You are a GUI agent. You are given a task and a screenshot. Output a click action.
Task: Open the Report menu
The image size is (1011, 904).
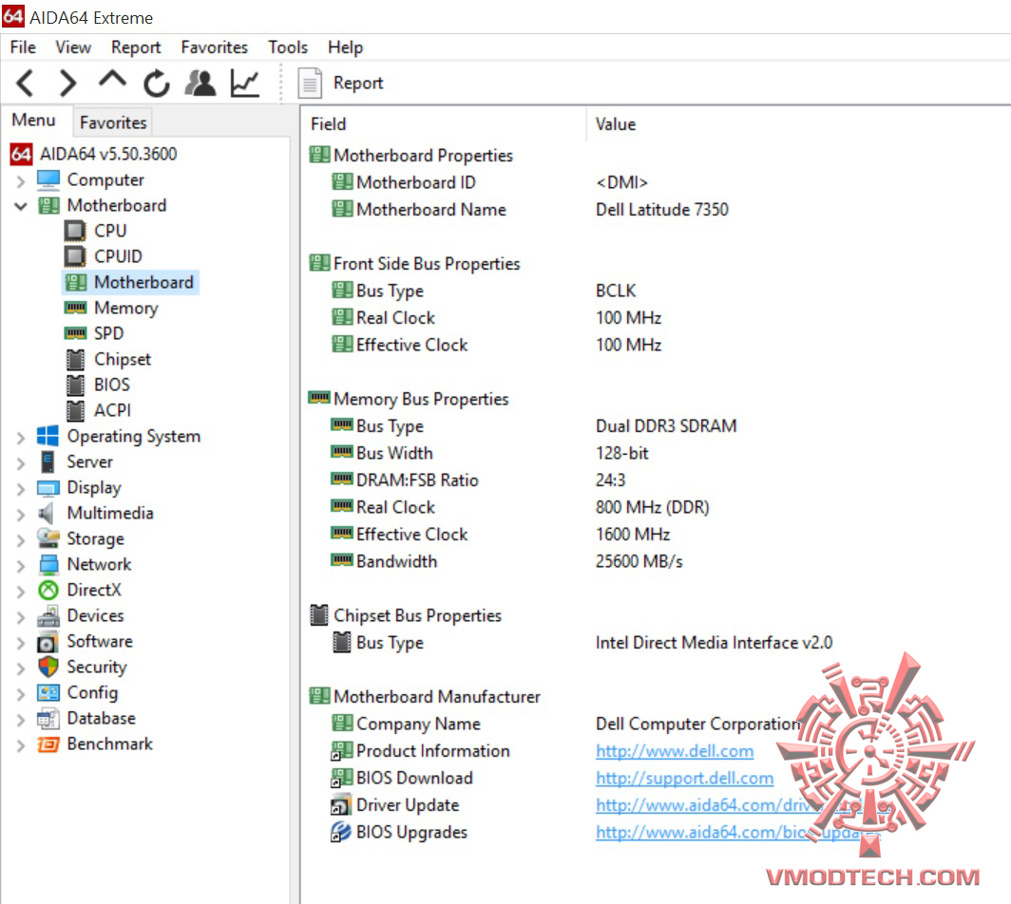135,47
